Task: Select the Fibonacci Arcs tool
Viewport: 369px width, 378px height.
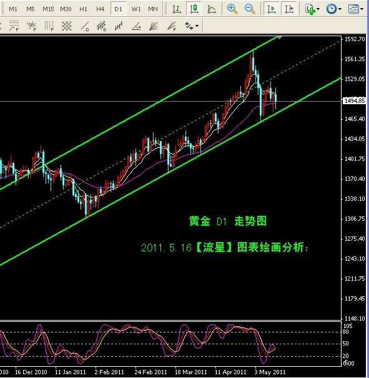Action: click(x=31, y=26)
